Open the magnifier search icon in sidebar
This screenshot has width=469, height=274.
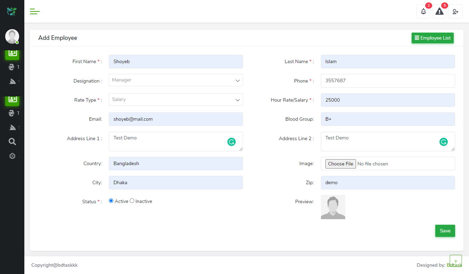coord(12,142)
